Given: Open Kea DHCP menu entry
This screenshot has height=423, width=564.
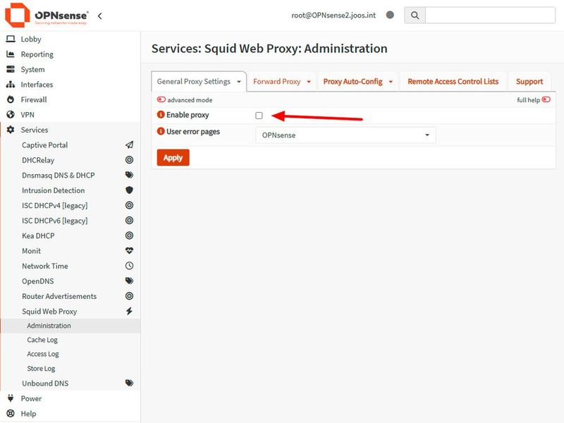Looking at the screenshot, I should [38, 236].
